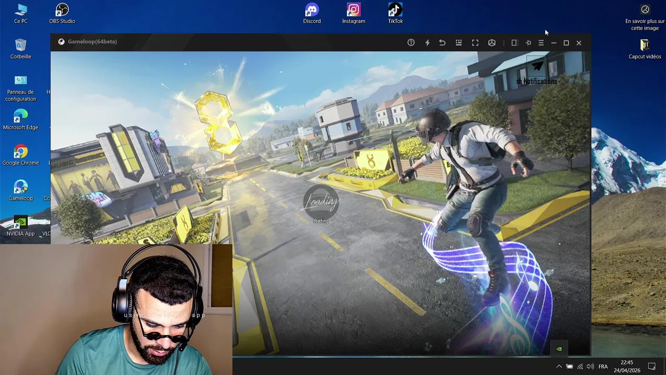Screen dimensions: 666x375
Task: Open Instagram desktop shortcut
Action: [354, 14]
